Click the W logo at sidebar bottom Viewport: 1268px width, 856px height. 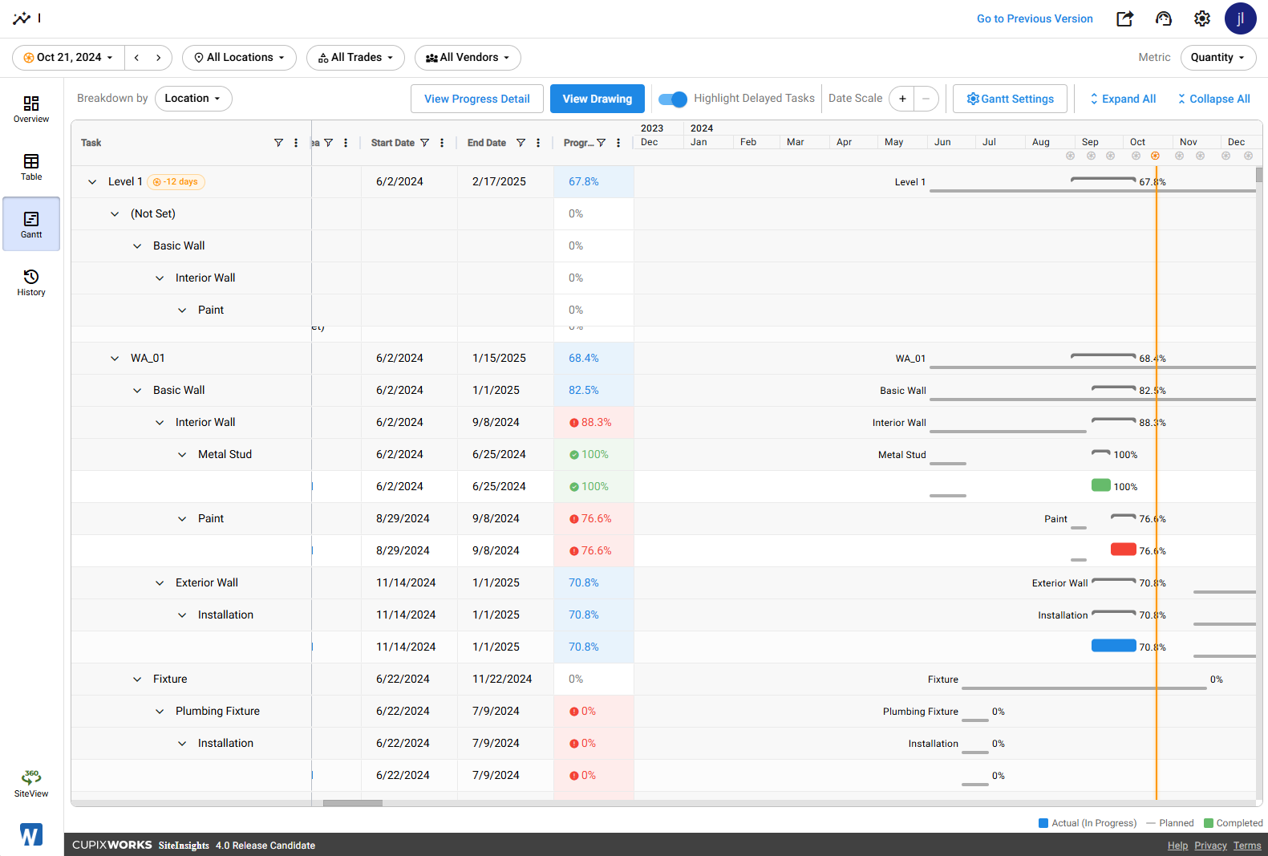pos(30,834)
